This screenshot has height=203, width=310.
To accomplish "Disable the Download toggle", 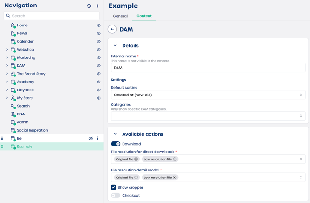I will point(116,144).
